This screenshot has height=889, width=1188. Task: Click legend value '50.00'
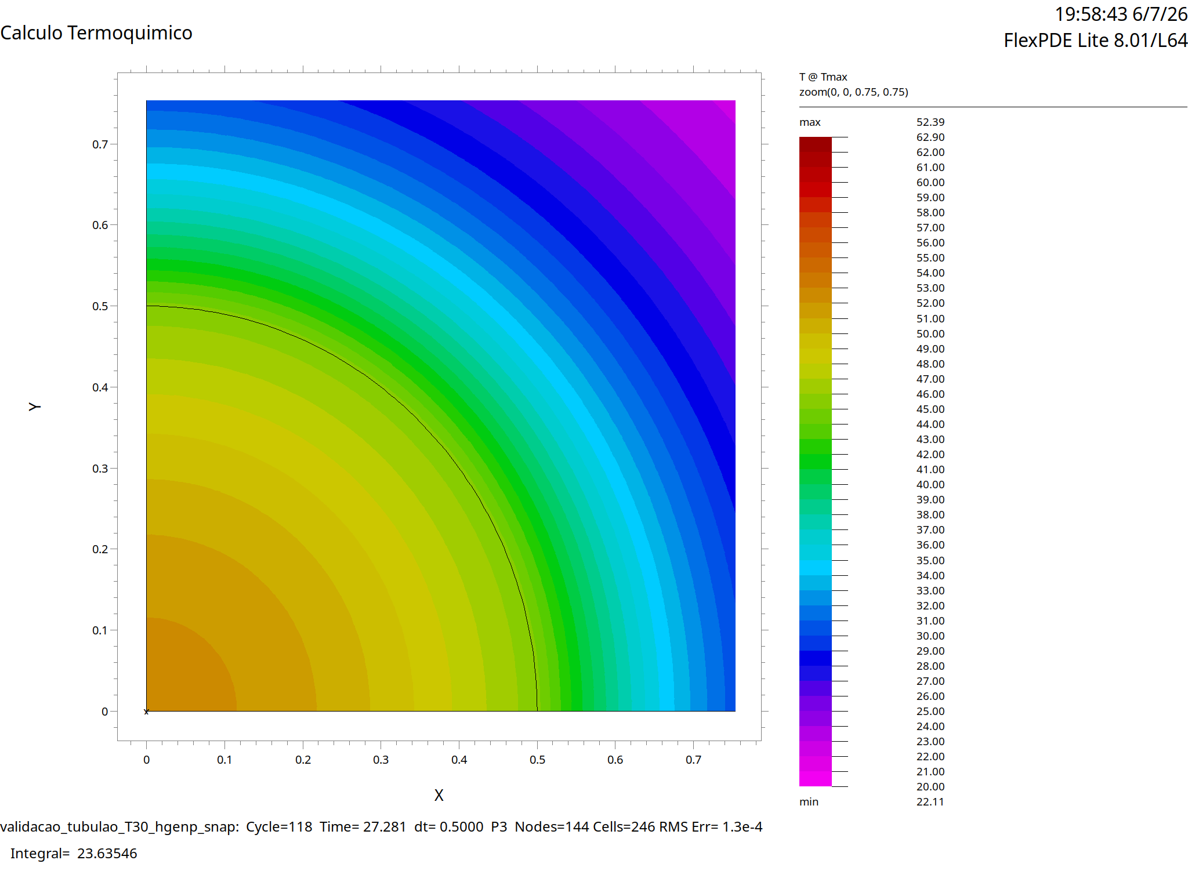930,334
